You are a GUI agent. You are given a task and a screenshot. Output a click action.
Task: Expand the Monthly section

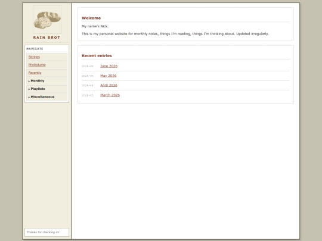pyautogui.click(x=47, y=81)
